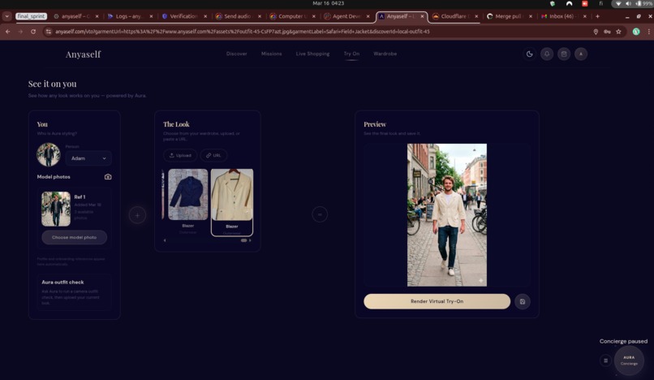Screen dimensions: 654x380
Task: Open the user profile avatar button
Action: [581, 54]
